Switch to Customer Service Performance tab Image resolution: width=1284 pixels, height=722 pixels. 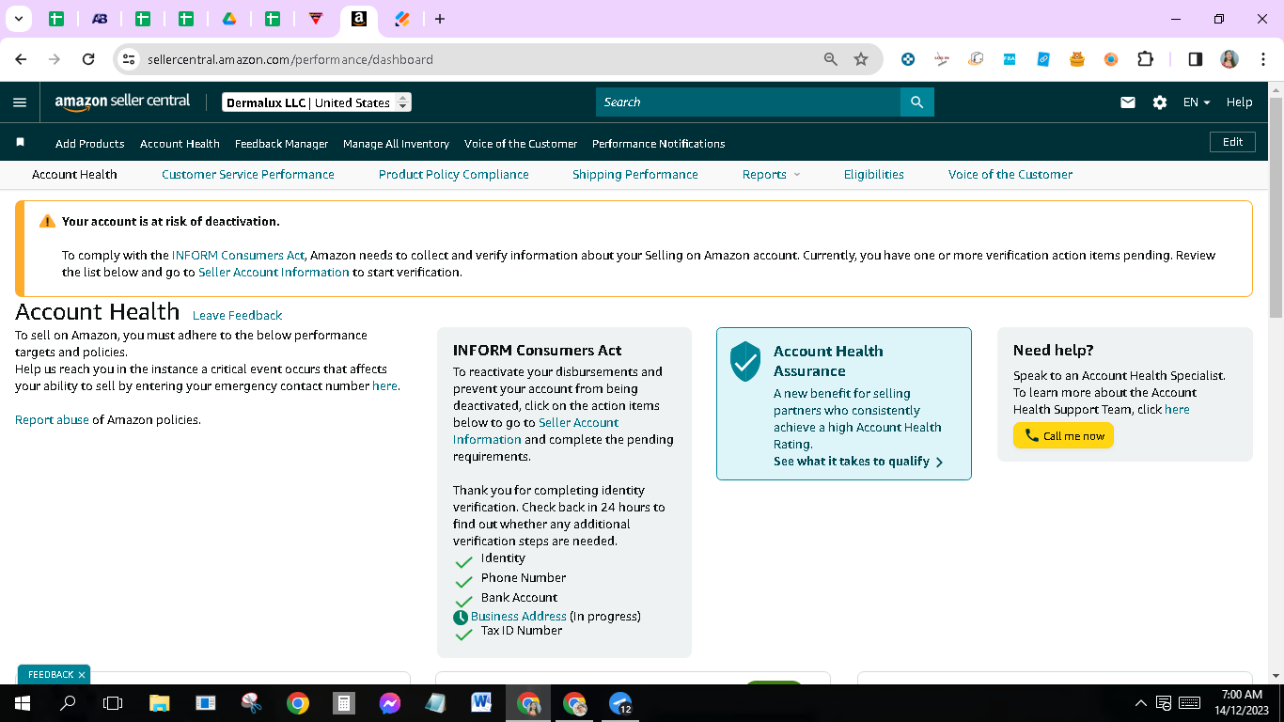[248, 175]
